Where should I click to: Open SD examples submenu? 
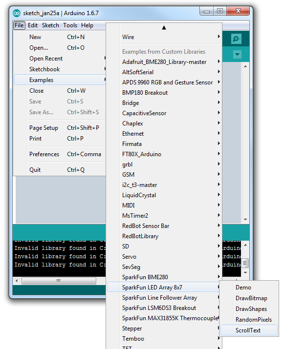pos(164,246)
